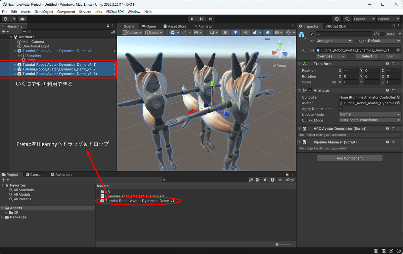Click the camera preview icon in Scene toolbar
This screenshot has height=254, width=403.
click(x=277, y=32)
